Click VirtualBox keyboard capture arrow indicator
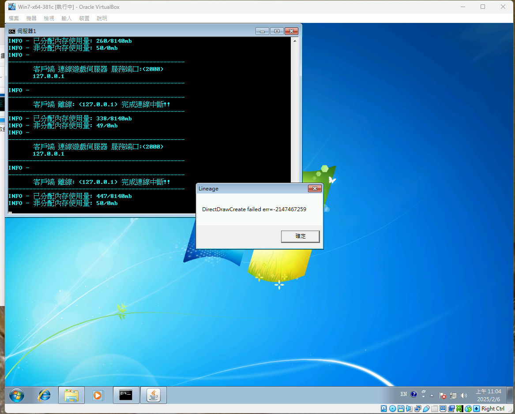Screen dimensions: 515x414 click(476, 409)
